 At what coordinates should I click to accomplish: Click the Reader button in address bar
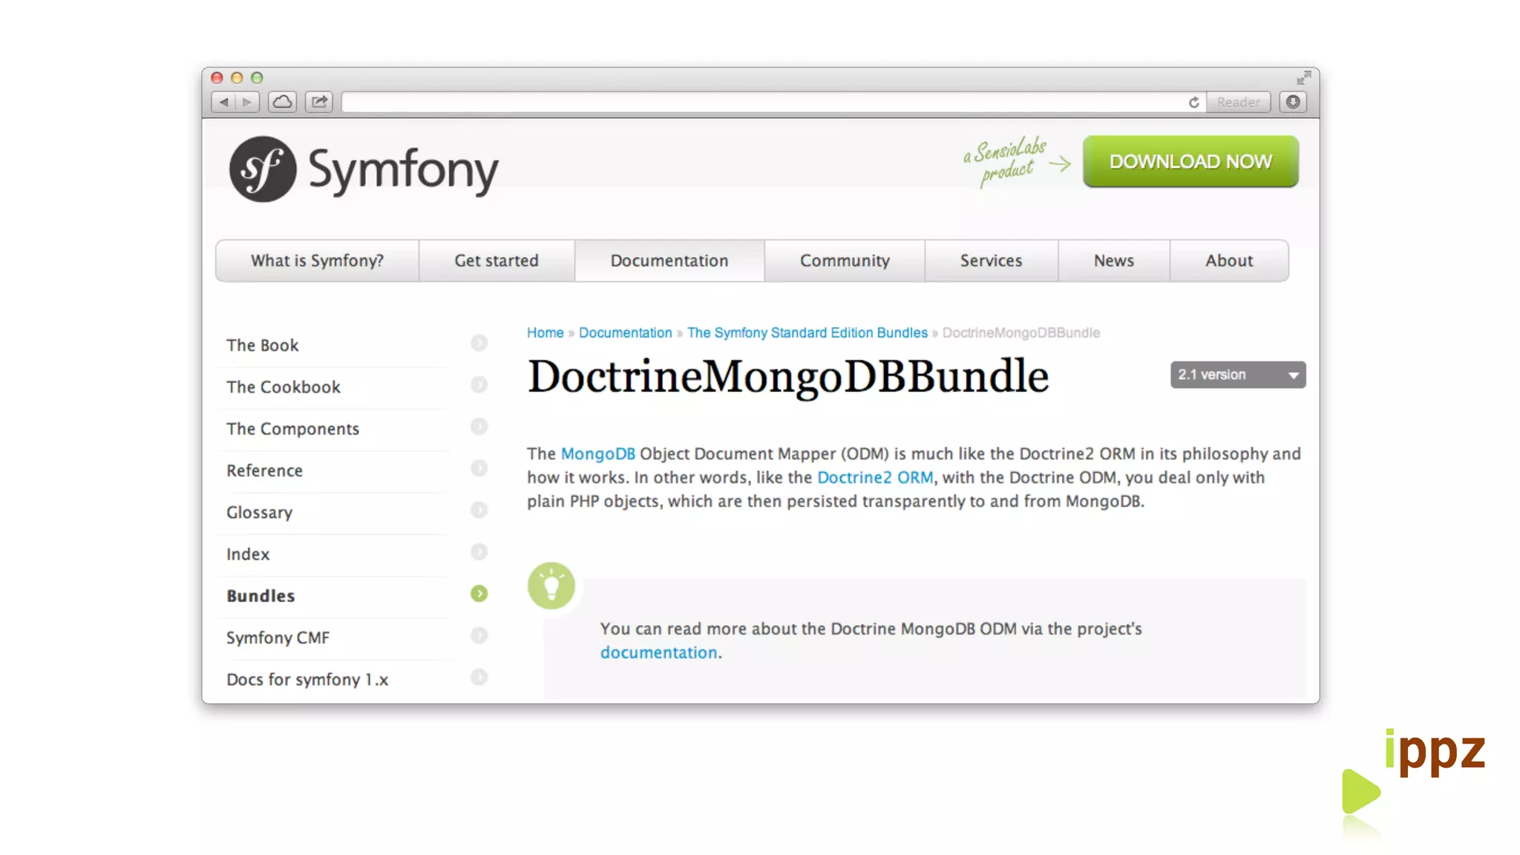click(1237, 102)
